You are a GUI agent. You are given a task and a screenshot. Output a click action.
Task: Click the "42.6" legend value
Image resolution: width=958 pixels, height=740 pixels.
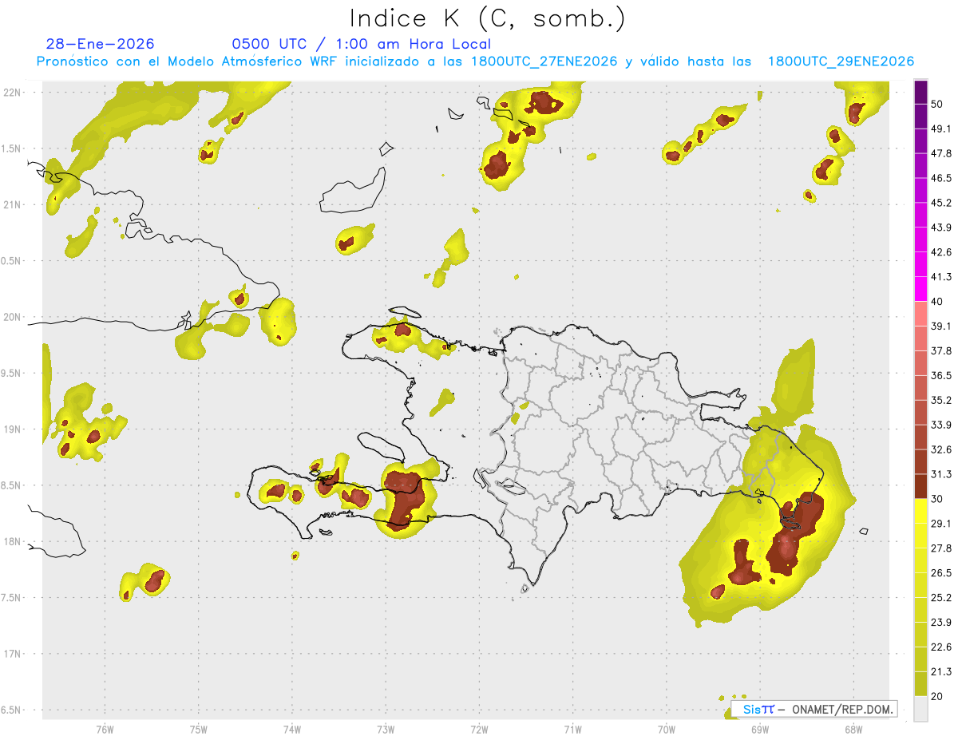(x=940, y=252)
